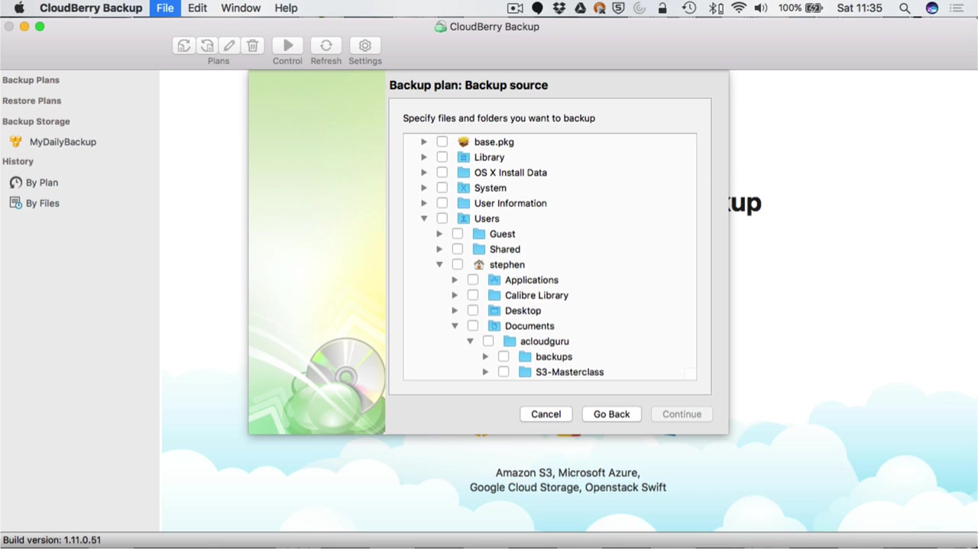Click the System folder icon
The height and width of the screenshot is (550, 978).
463,188
